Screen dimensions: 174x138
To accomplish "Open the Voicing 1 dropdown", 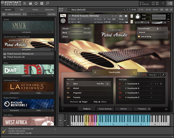I will (x=154, y=75).
